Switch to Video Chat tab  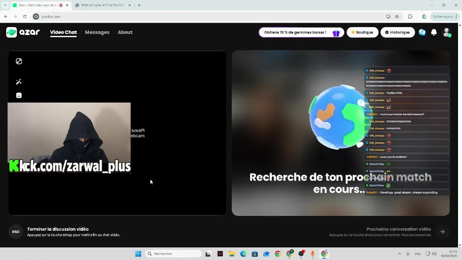(64, 32)
